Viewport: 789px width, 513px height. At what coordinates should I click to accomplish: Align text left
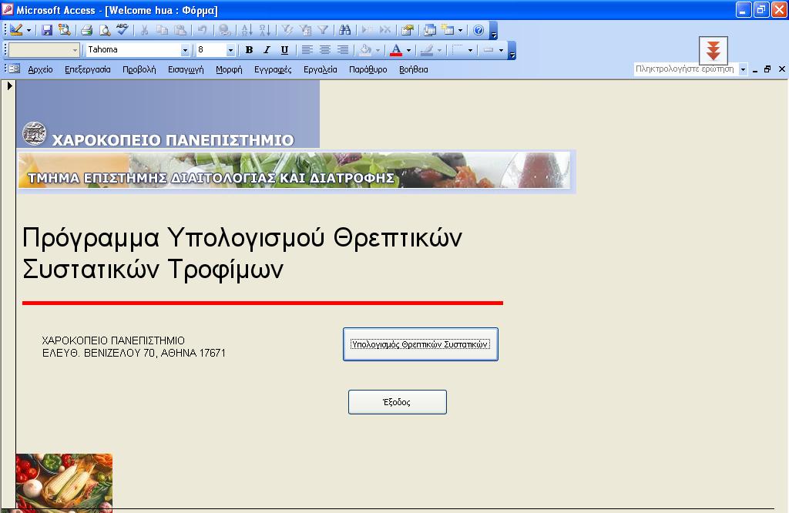tap(307, 50)
